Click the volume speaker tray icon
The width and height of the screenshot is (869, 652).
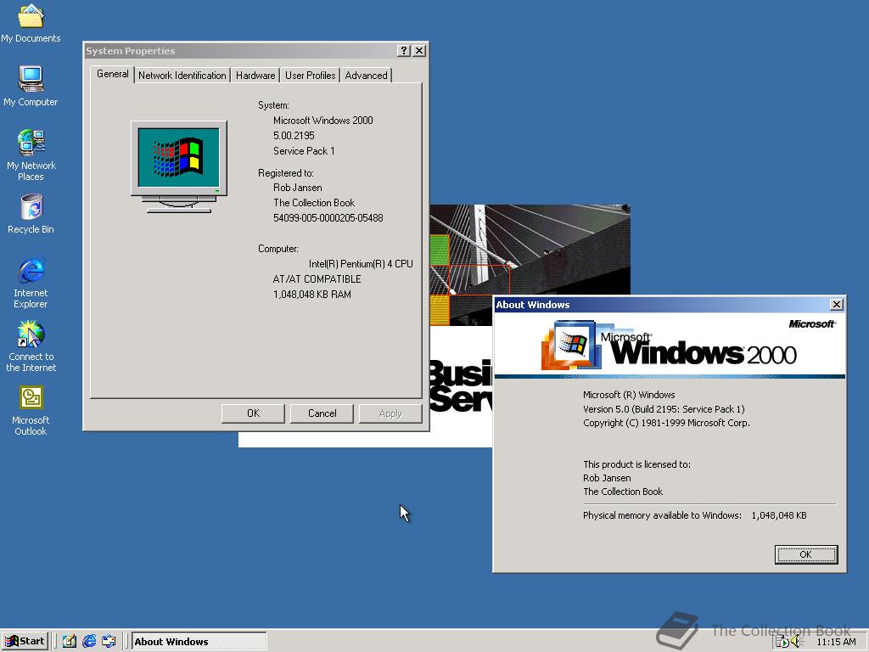coord(798,642)
